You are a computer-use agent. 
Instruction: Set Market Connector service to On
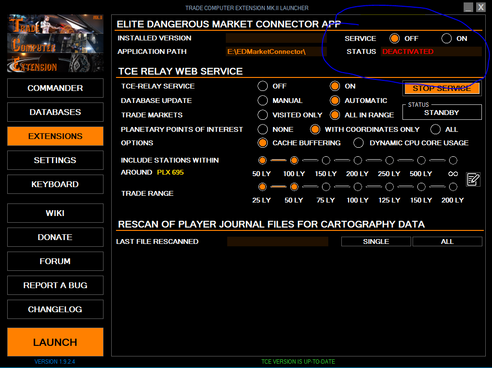446,38
